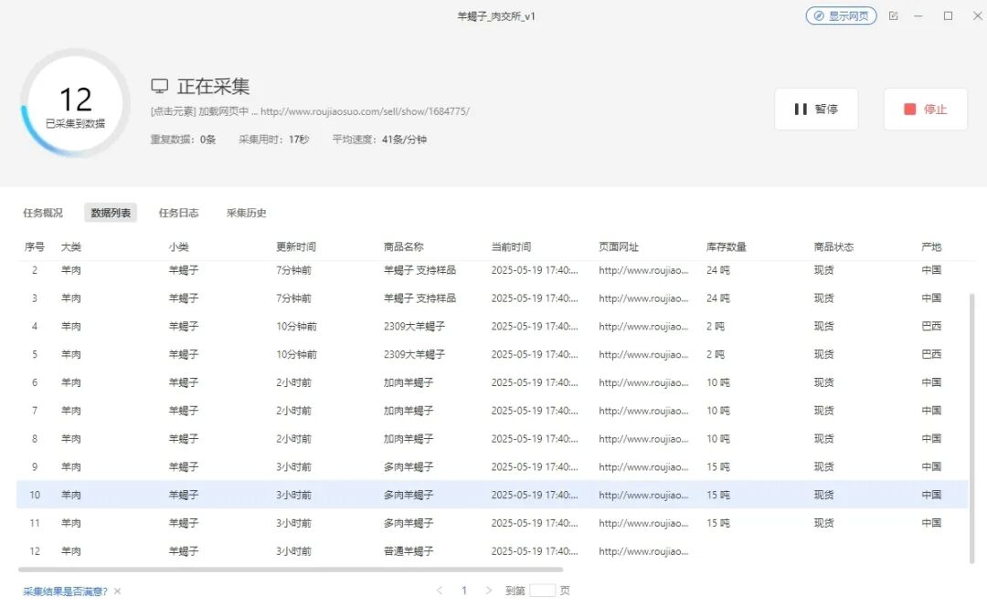Click the 到第 page number input field
This screenshot has height=606, width=987.
(x=542, y=590)
